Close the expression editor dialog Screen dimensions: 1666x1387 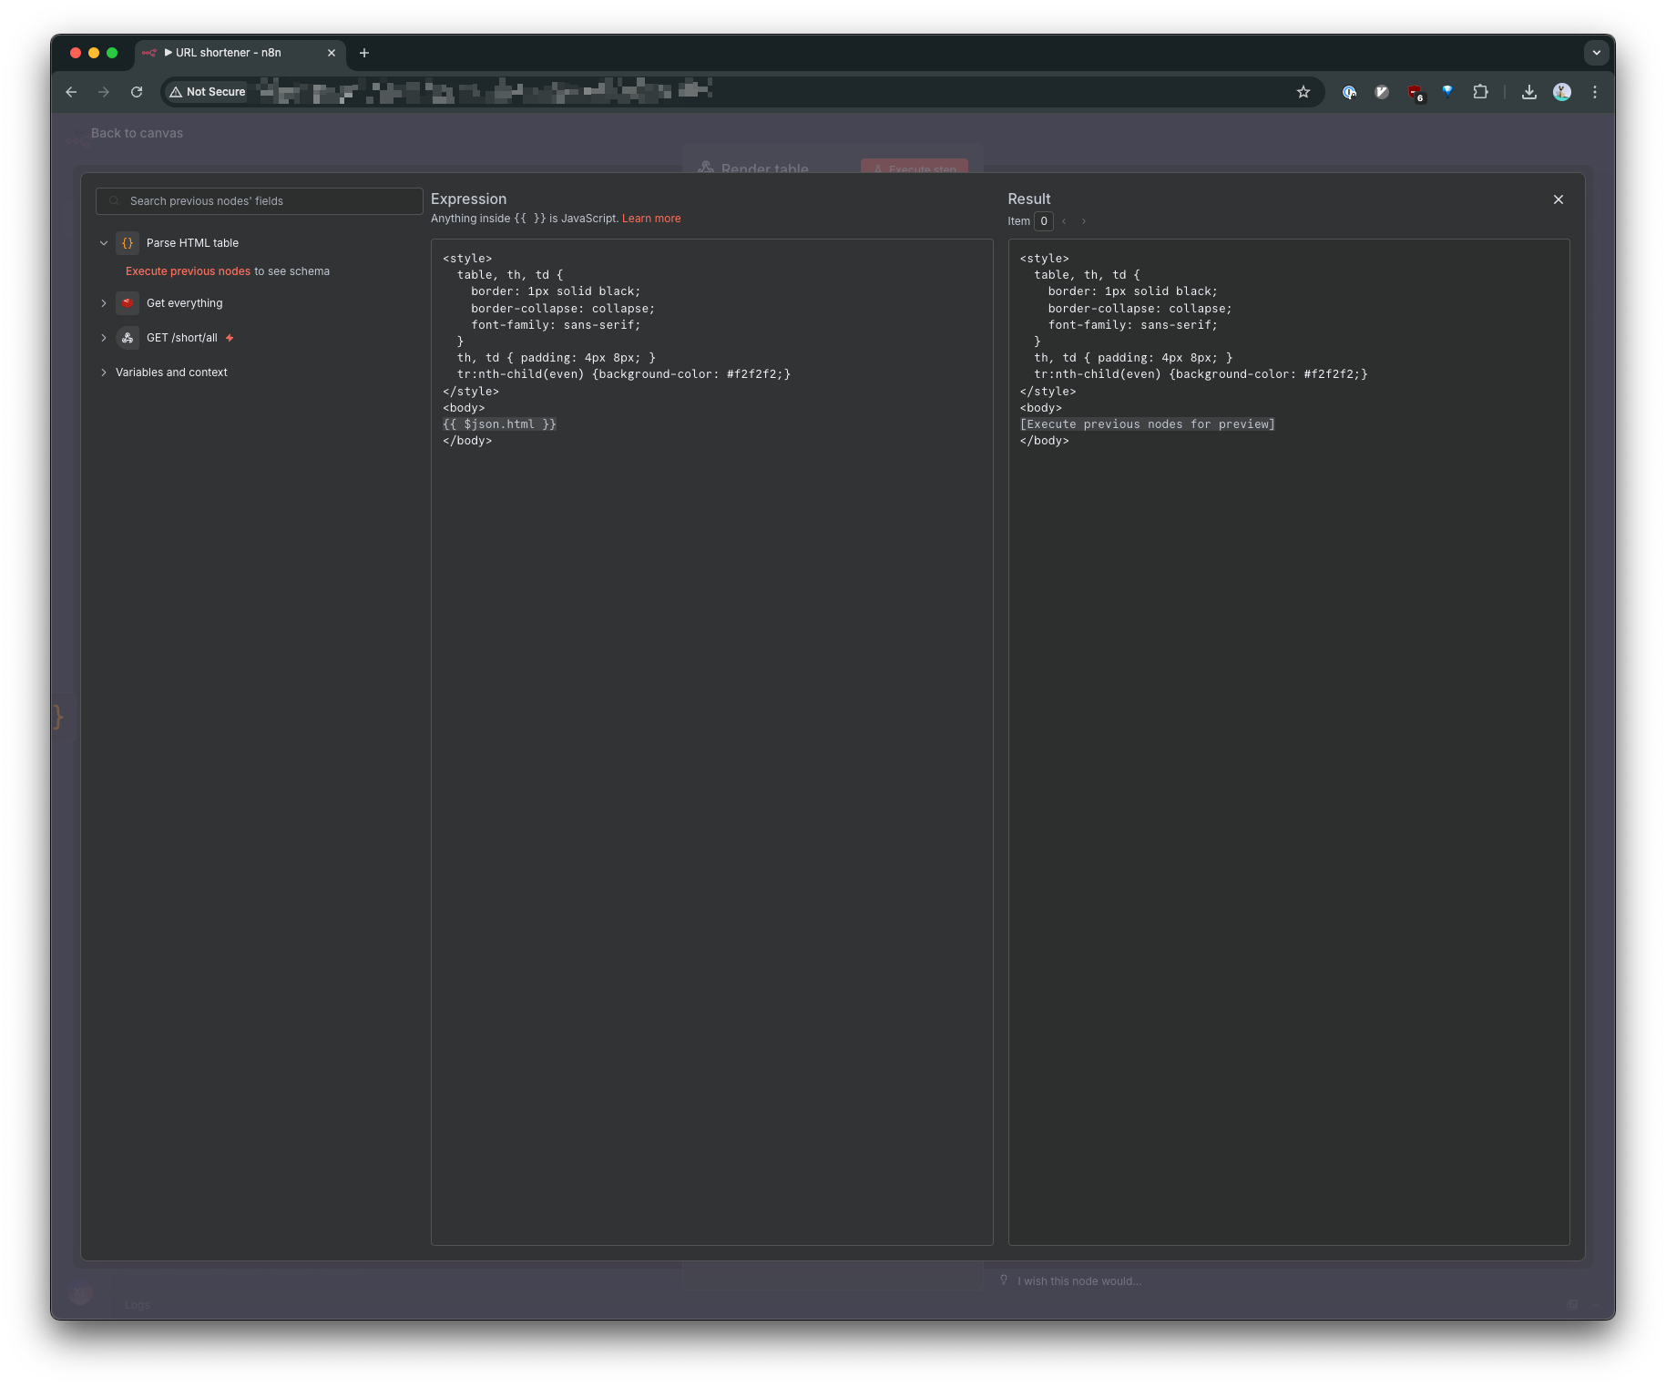pyautogui.click(x=1558, y=199)
